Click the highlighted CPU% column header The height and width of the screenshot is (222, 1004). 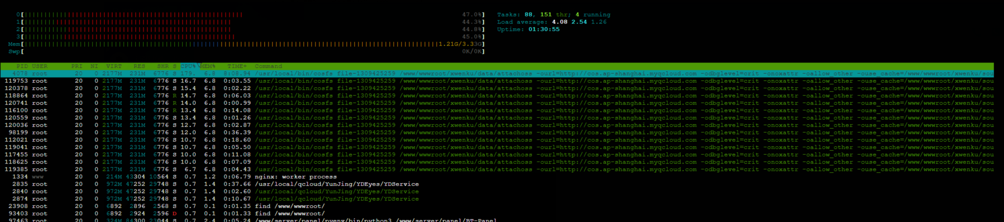click(x=188, y=66)
